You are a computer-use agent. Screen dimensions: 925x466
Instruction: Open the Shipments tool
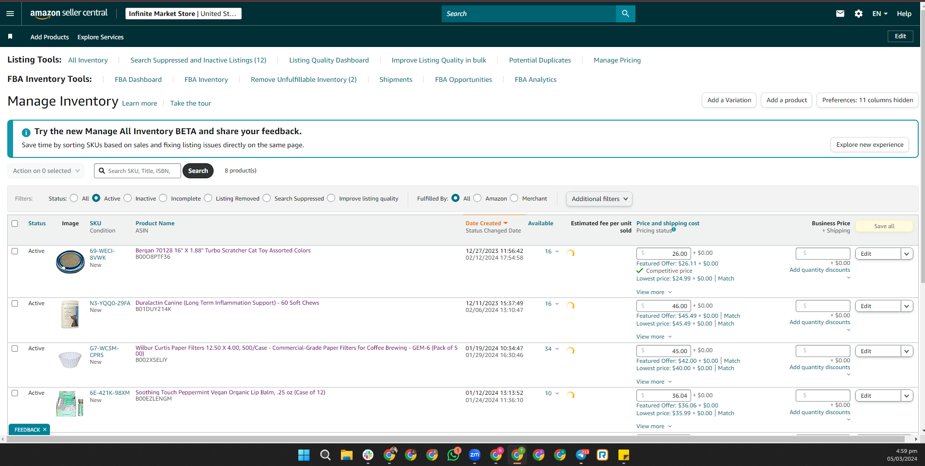[396, 79]
